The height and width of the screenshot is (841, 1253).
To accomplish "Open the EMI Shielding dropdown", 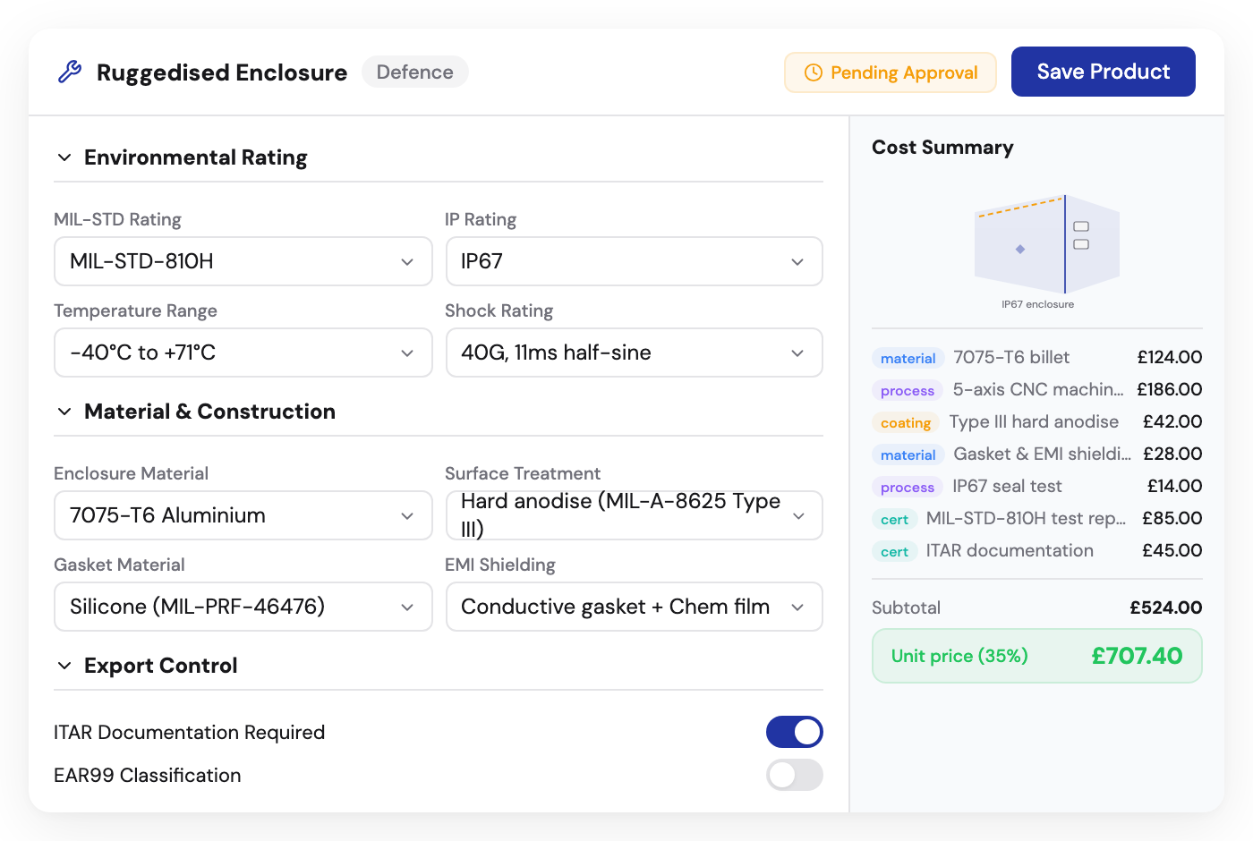I will tap(634, 607).
